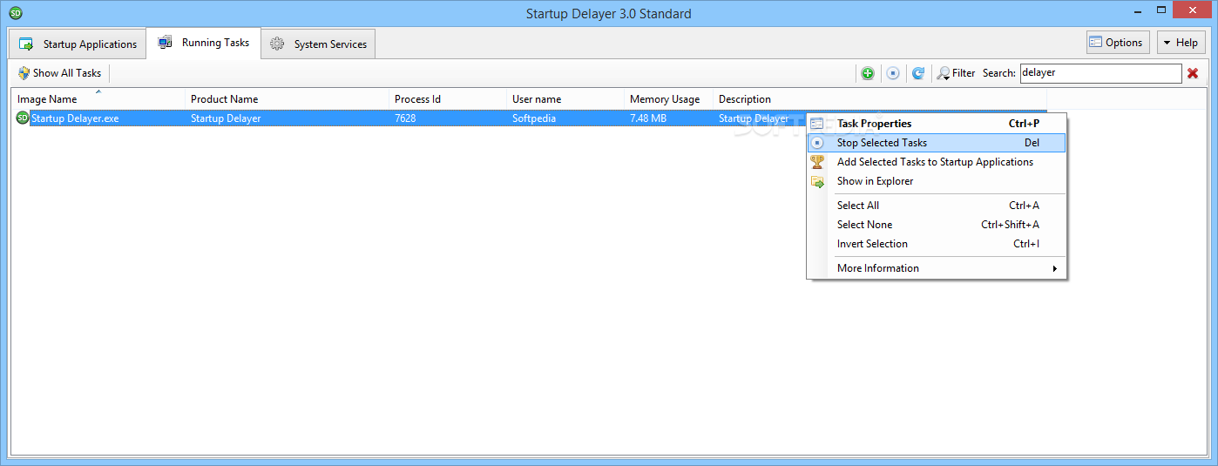Minimize the Startup Delayer window
The height and width of the screenshot is (466, 1218).
coord(1137,11)
